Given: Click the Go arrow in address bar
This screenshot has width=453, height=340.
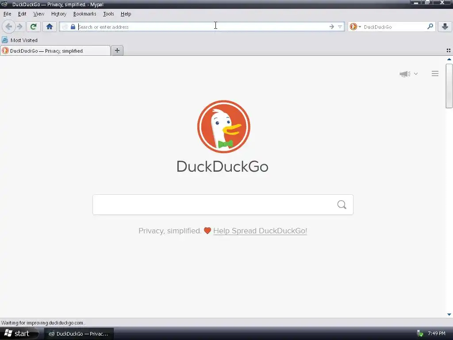Looking at the screenshot, I should 332,27.
